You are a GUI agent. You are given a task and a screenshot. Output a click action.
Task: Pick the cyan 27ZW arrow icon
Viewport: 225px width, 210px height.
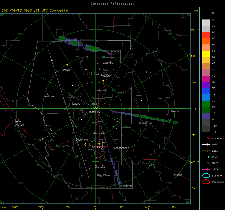(206, 157)
